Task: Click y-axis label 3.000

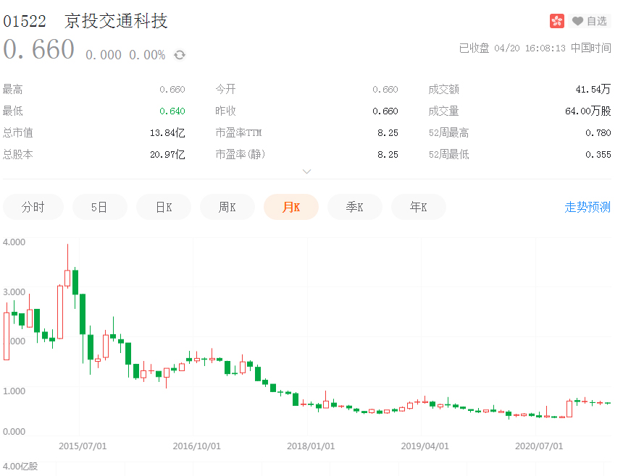Action: tap(14, 292)
